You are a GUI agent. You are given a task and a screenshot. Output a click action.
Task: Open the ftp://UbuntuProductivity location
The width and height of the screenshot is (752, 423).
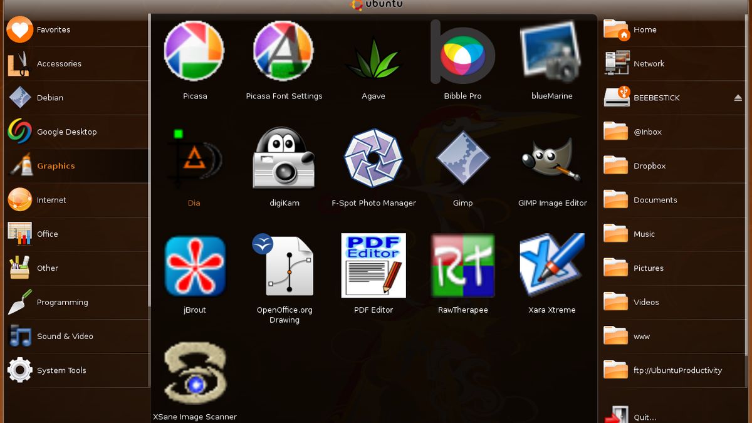click(x=678, y=370)
